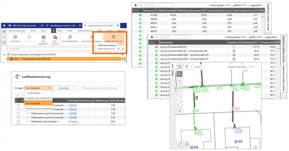Click favorites star in Knoten results filter bar

[135, 5]
